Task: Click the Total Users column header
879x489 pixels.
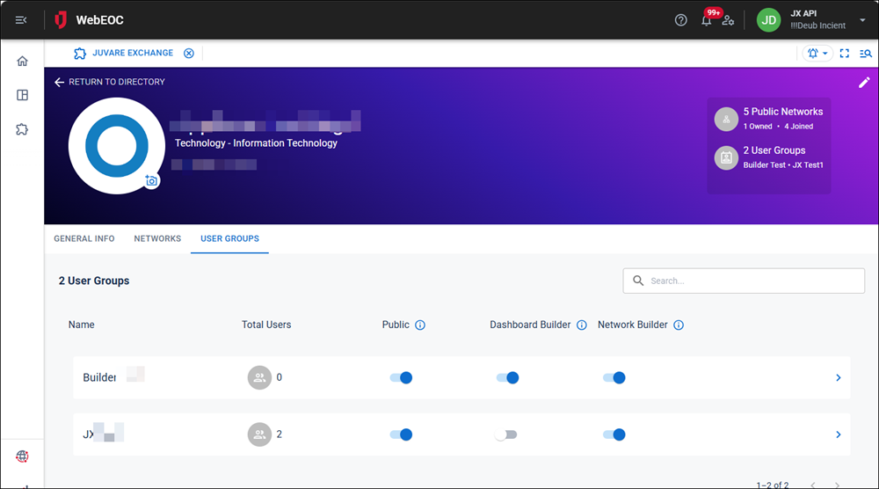Action: click(266, 325)
